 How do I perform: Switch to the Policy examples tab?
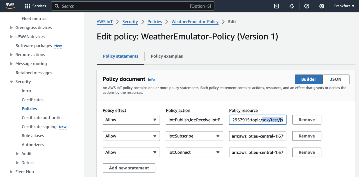(167, 56)
